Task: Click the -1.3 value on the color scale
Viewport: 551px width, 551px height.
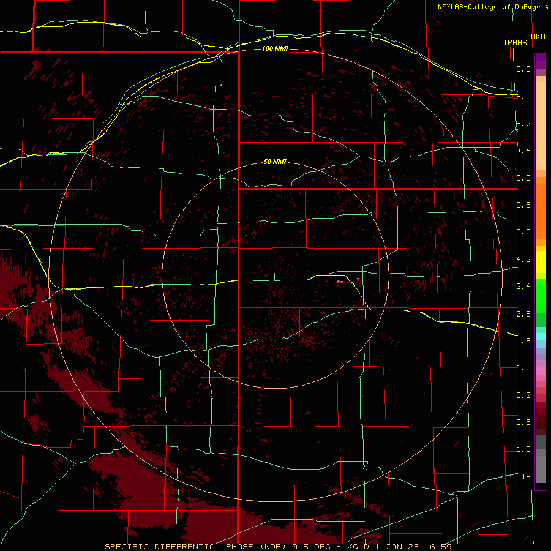Action: tap(521, 449)
